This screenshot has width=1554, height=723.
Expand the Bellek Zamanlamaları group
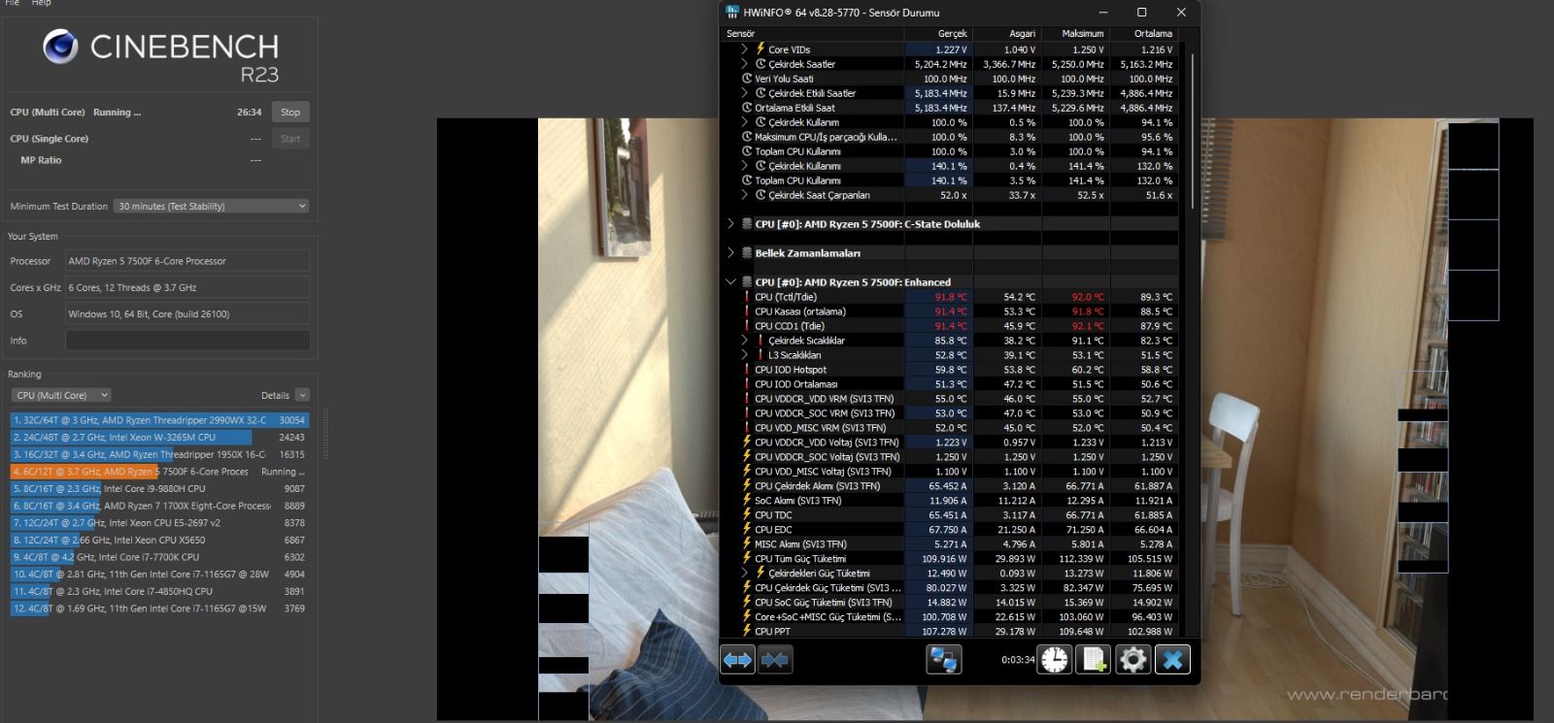(730, 253)
